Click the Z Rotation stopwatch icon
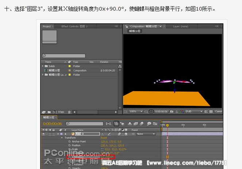The image size is (242, 169). pos(69,165)
